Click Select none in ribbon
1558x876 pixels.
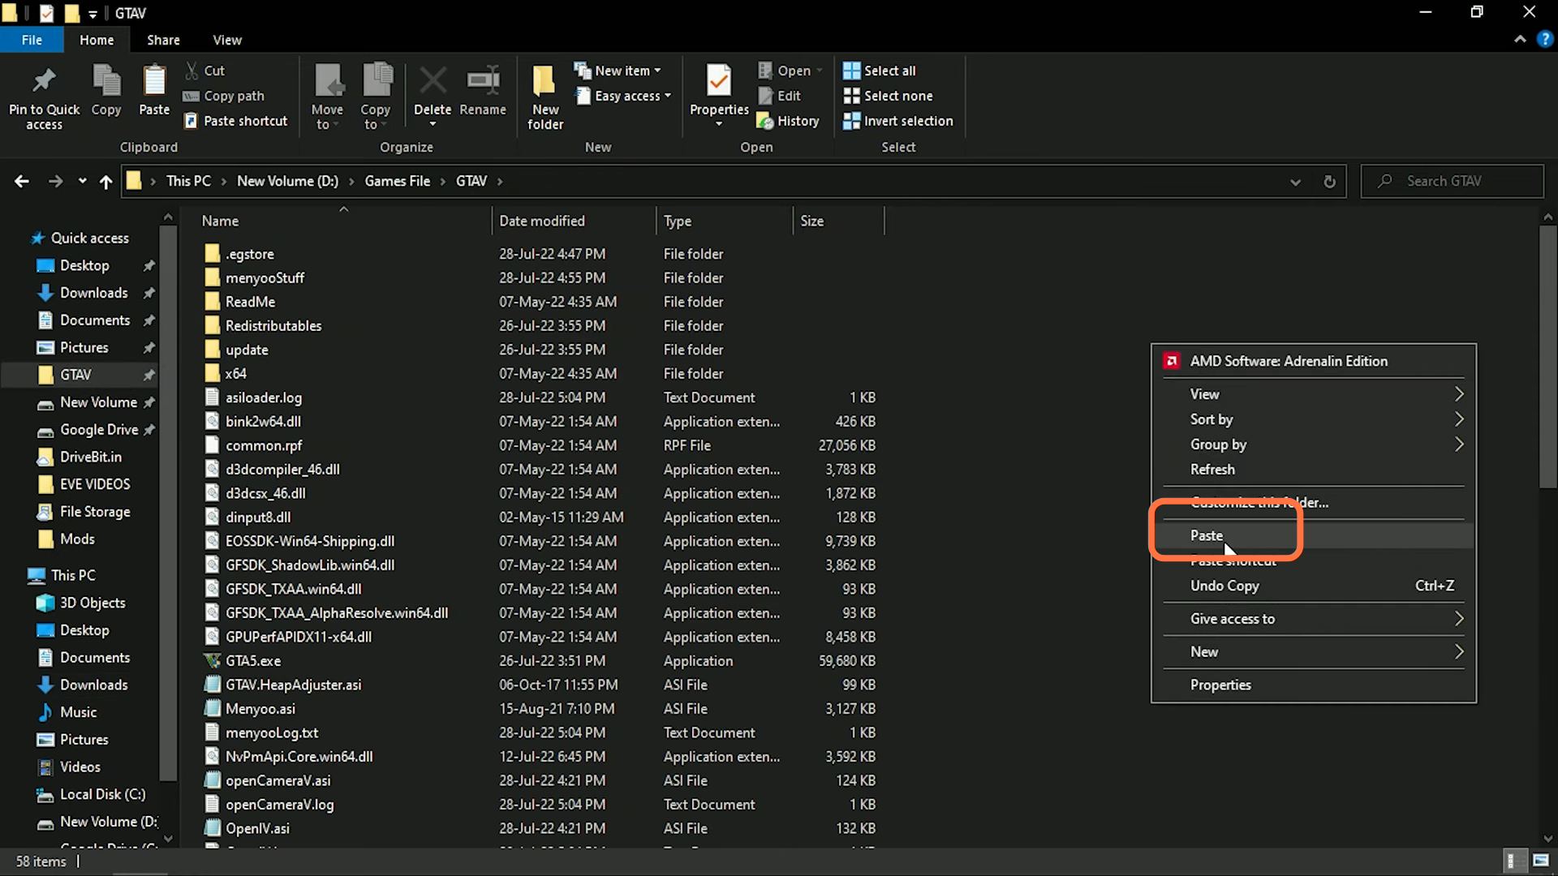pos(888,96)
